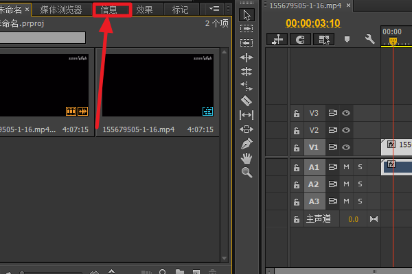Toggle sync lock on track A1
412x274 pixels.
tap(332, 166)
